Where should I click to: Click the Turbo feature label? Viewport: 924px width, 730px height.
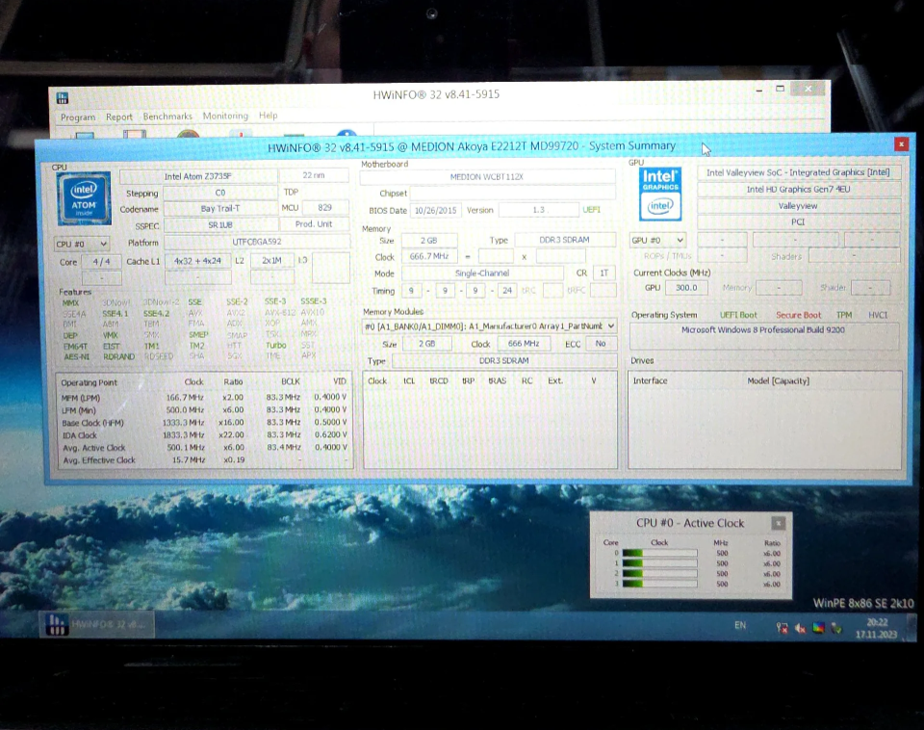pos(276,345)
